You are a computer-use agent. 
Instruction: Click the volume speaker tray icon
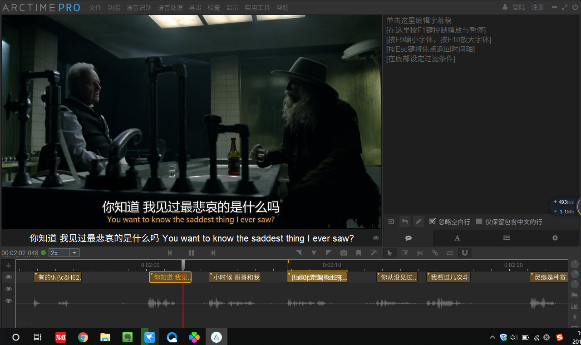click(514, 337)
